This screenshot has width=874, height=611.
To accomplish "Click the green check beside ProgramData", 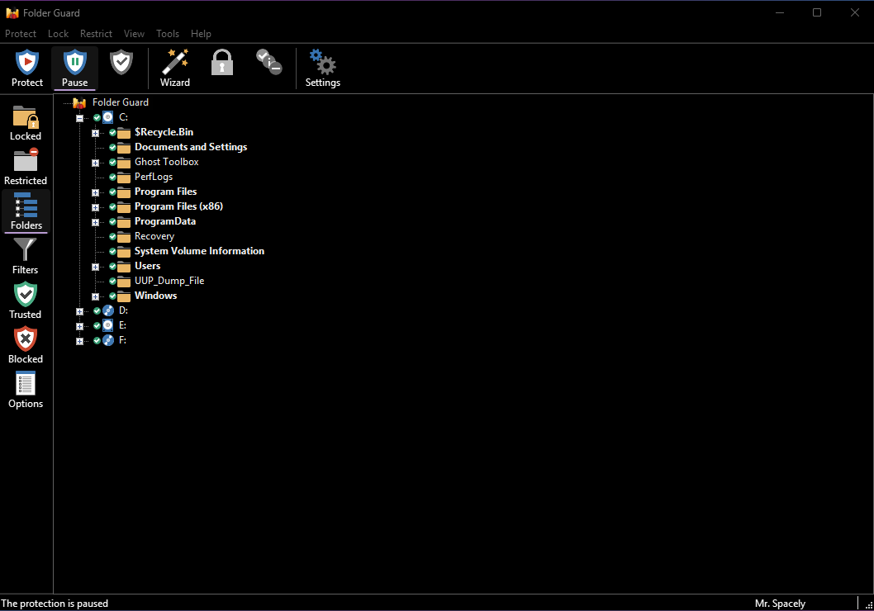I will (x=112, y=221).
